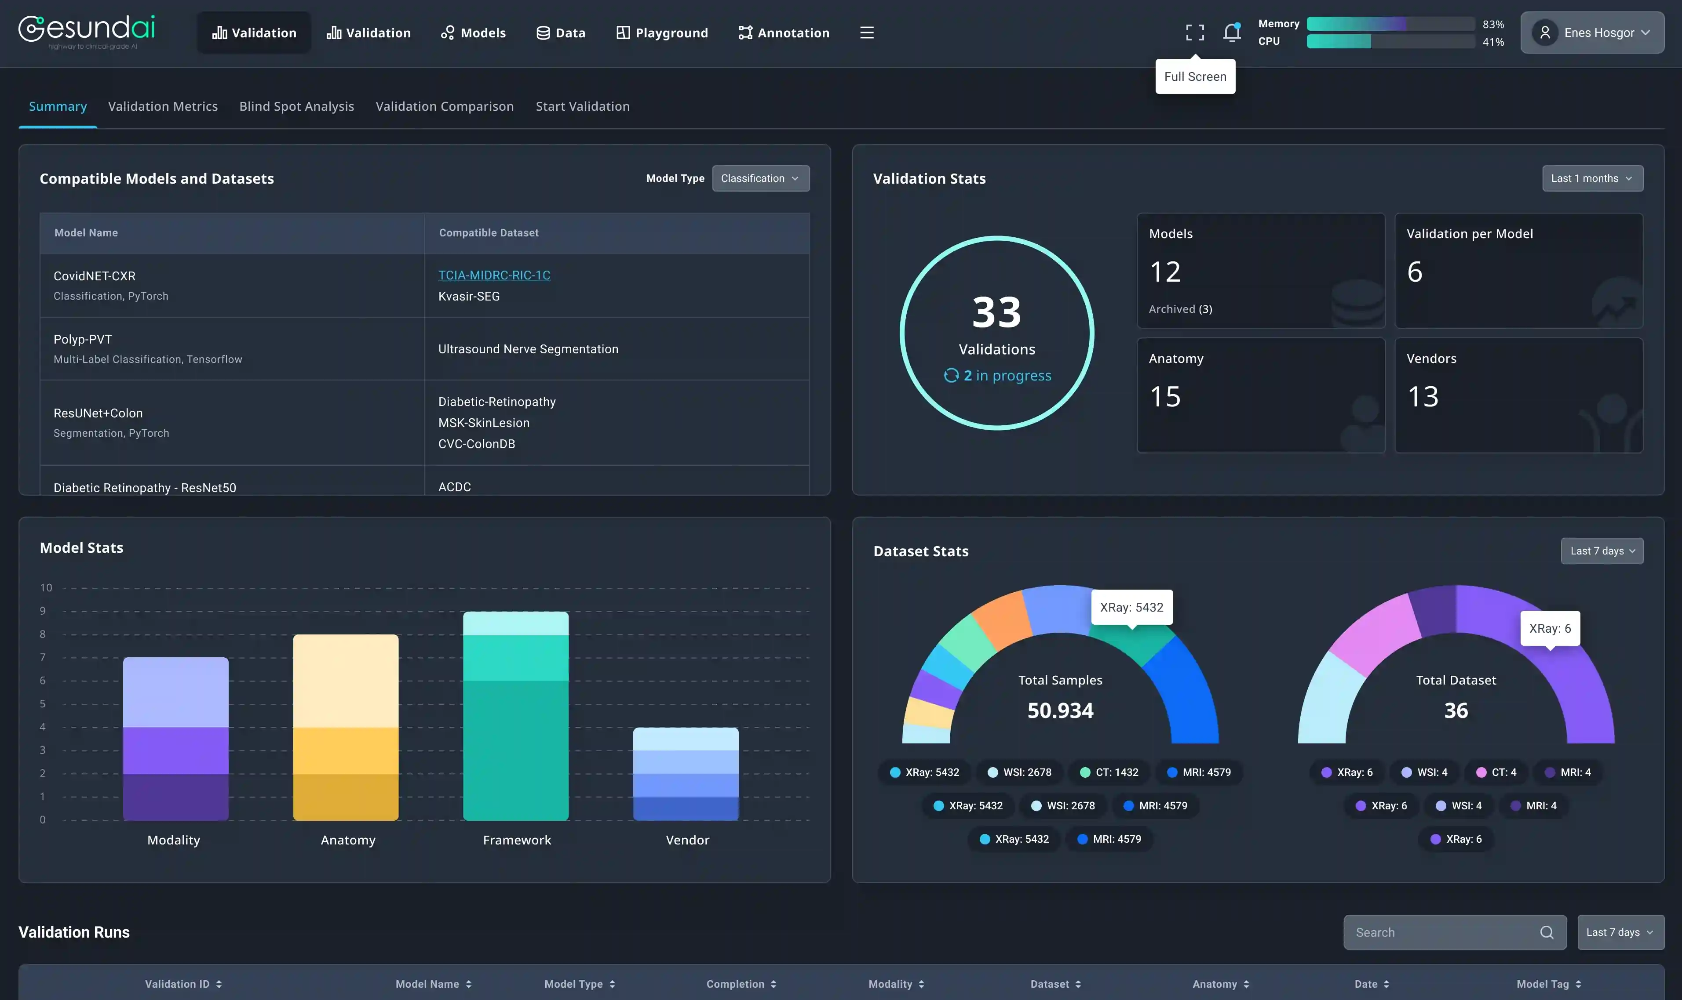Open the hamburger menu icon
Screen dimensions: 1682x1000
(x=867, y=33)
